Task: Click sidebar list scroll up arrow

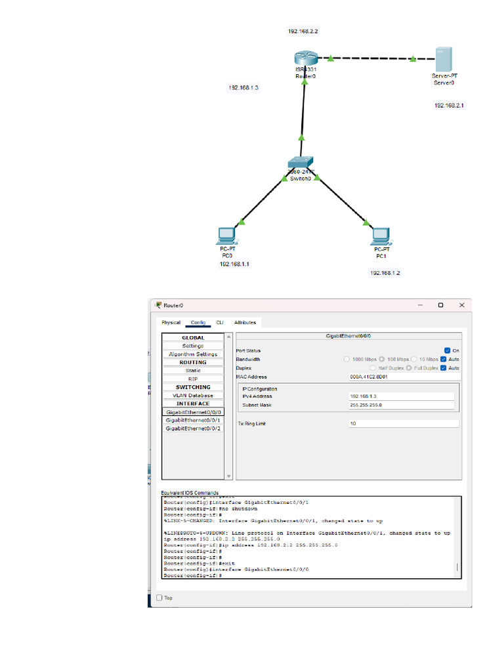Action: pyautogui.click(x=229, y=337)
